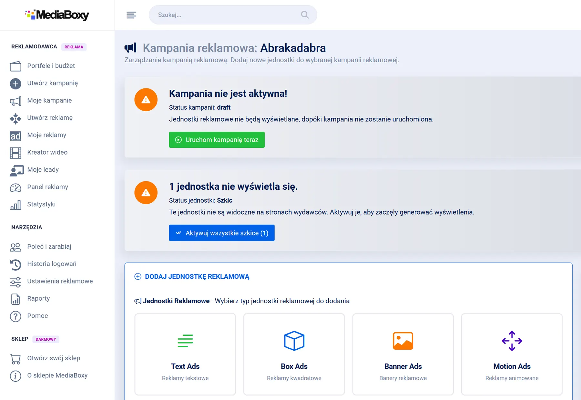The width and height of the screenshot is (581, 400).
Task: Click Ustawienia reklamowe sliders icon
Action: (x=15, y=282)
